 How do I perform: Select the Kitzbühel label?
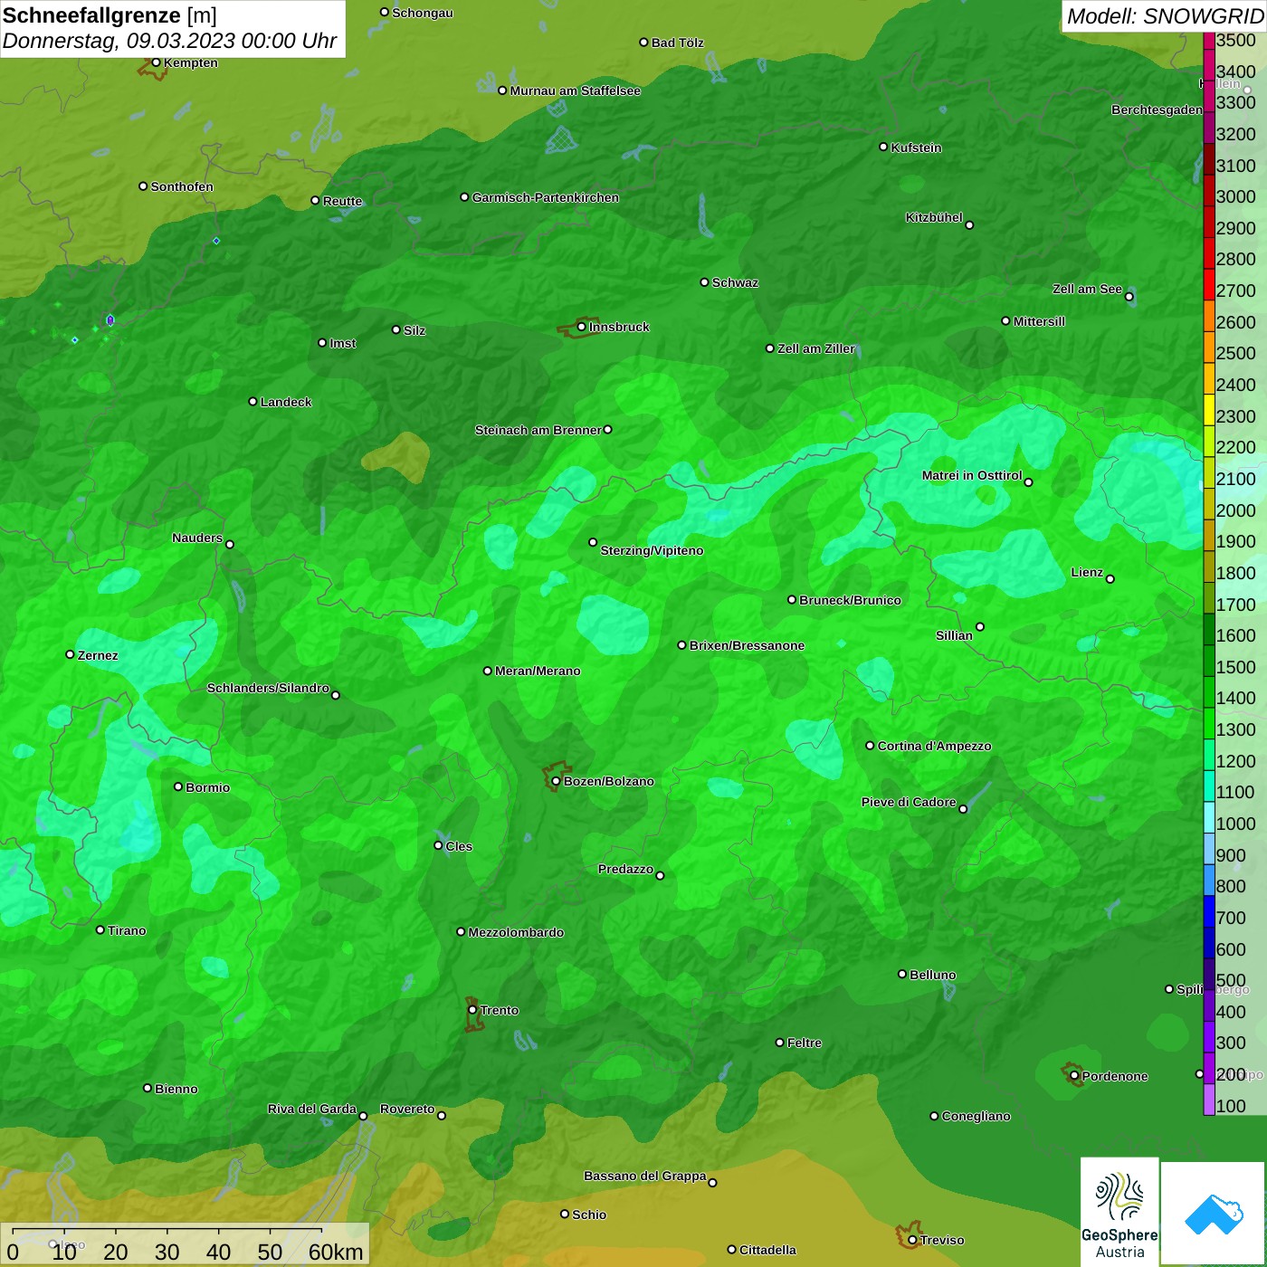pos(934,217)
